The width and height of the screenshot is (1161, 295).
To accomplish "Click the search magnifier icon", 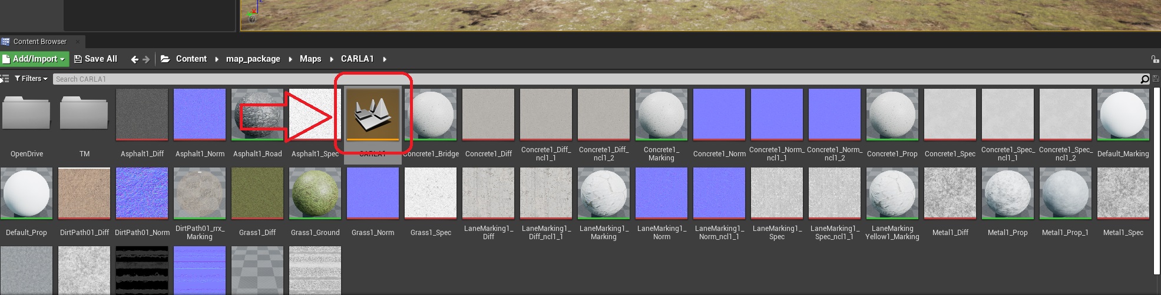I will pyautogui.click(x=1145, y=79).
